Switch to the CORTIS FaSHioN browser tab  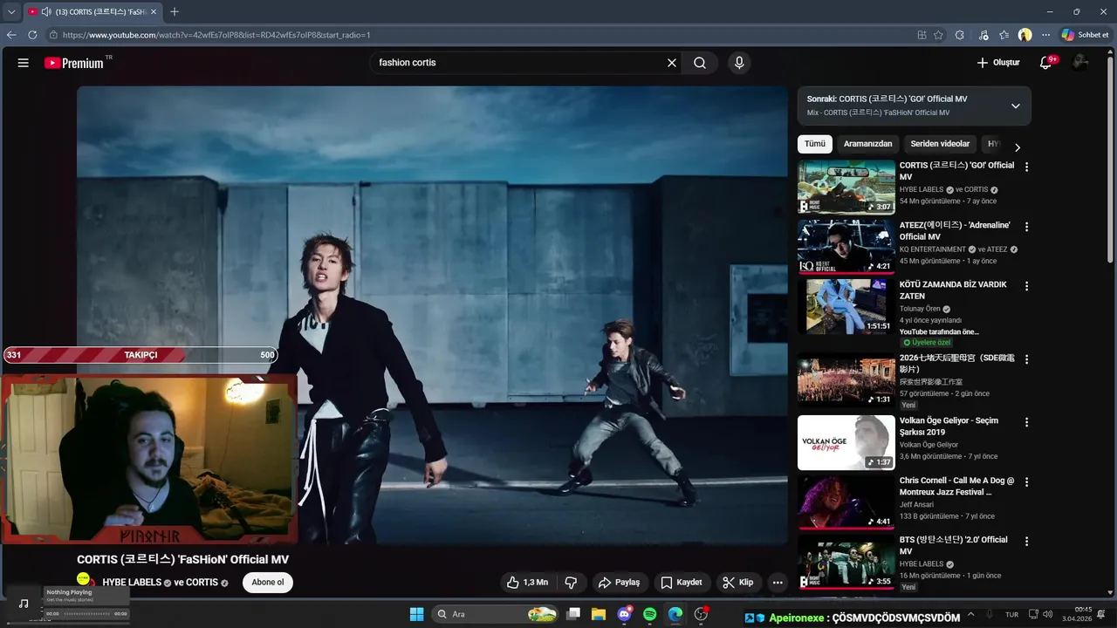92,11
